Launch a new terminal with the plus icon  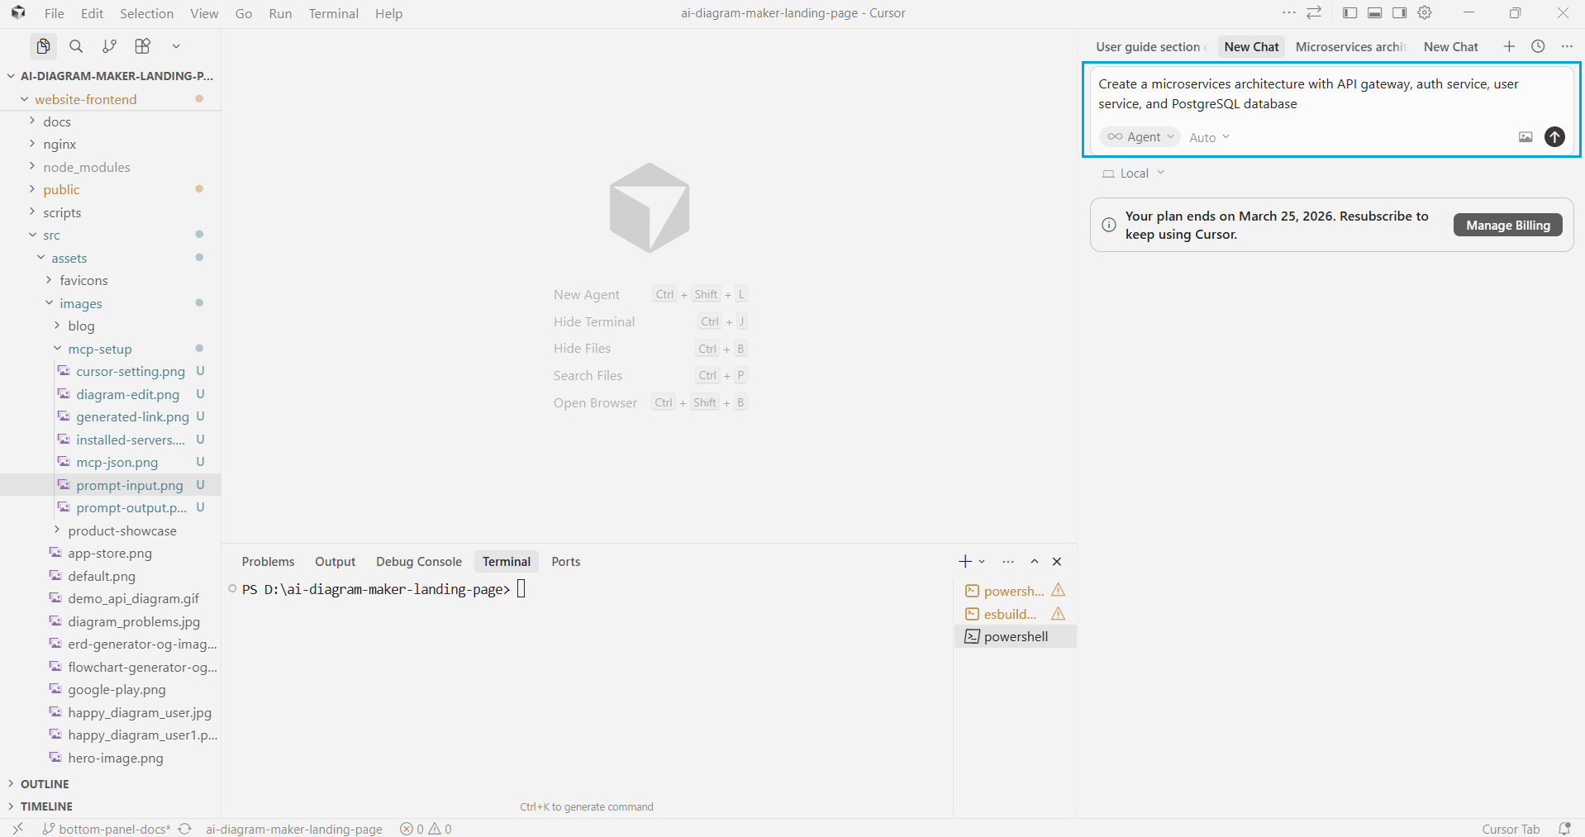tap(964, 561)
